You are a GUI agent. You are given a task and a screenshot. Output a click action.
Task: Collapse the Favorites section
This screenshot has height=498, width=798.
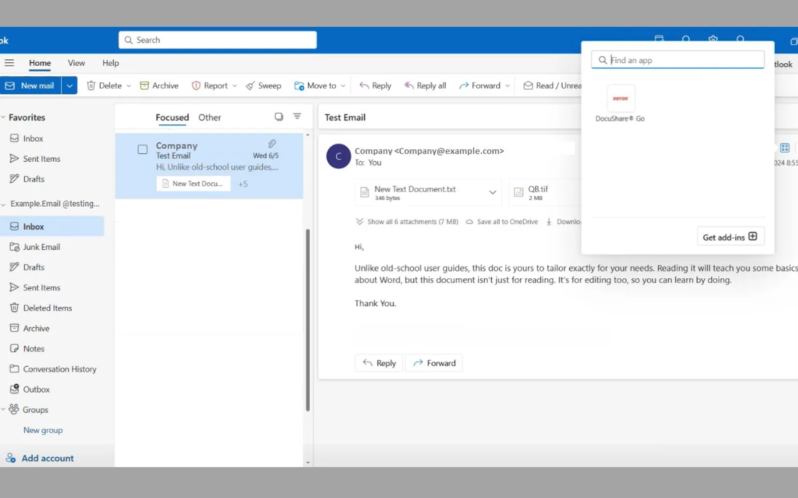click(x=3, y=118)
